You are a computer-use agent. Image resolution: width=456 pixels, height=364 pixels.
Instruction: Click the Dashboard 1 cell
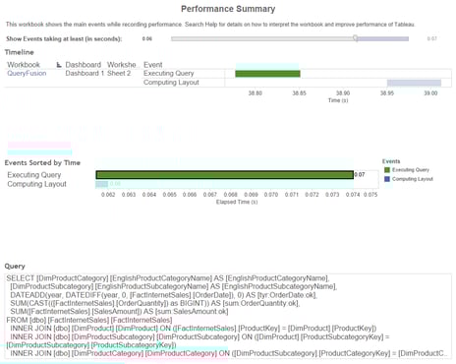point(85,73)
